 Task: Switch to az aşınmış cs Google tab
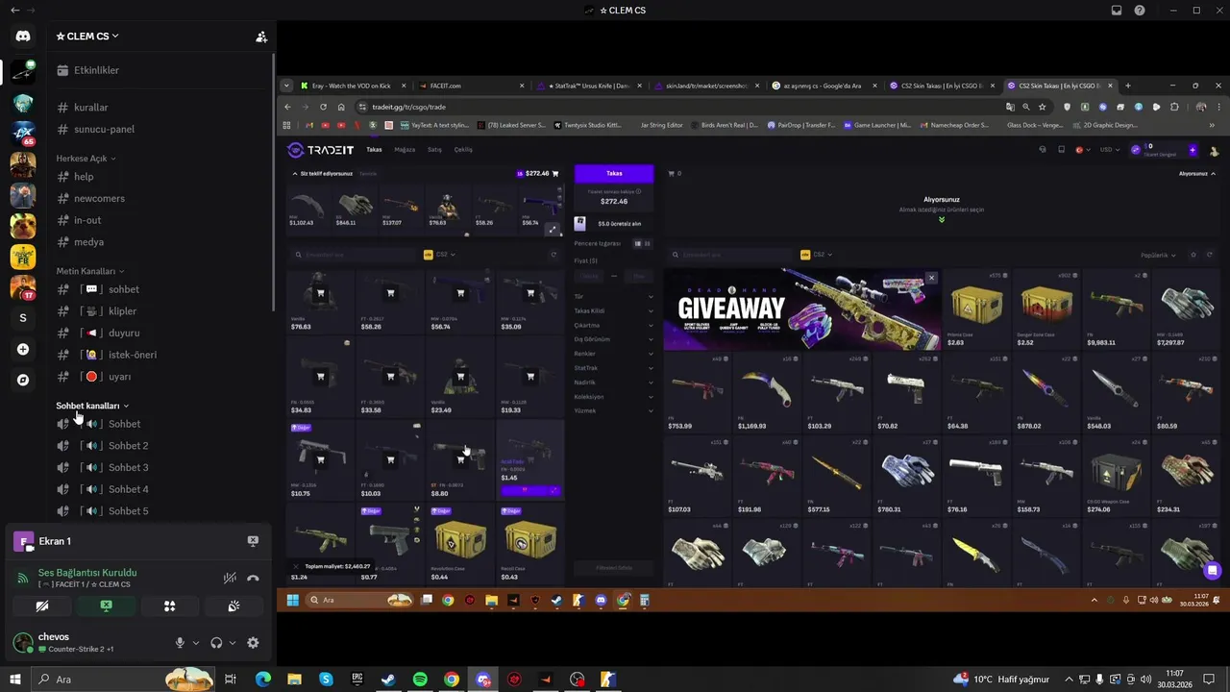[x=824, y=86]
